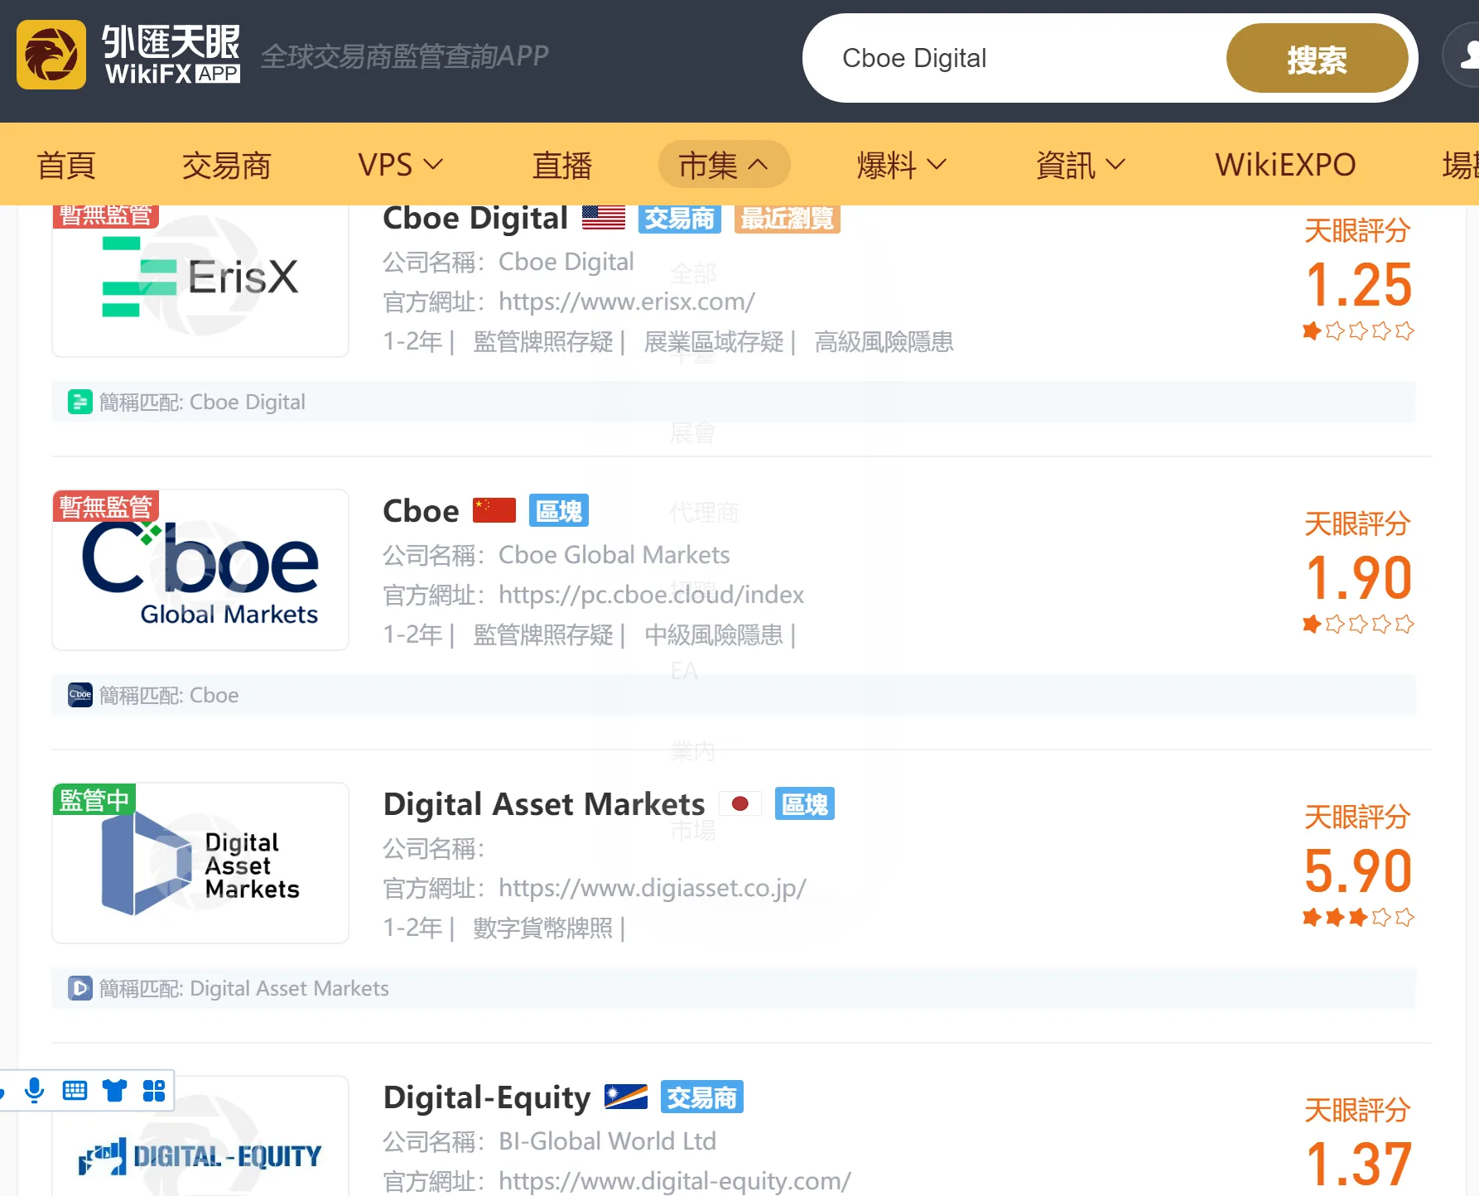1479x1196 pixels.
Task: Click the digital-equity.com official website URL
Action: point(675,1181)
